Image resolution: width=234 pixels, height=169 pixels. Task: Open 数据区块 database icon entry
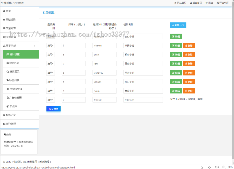click(x=8, y=63)
